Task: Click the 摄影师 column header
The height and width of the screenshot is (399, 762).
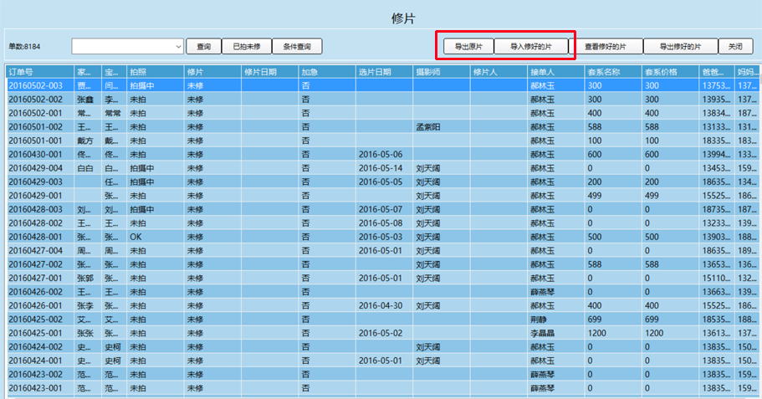Action: pyautogui.click(x=442, y=72)
